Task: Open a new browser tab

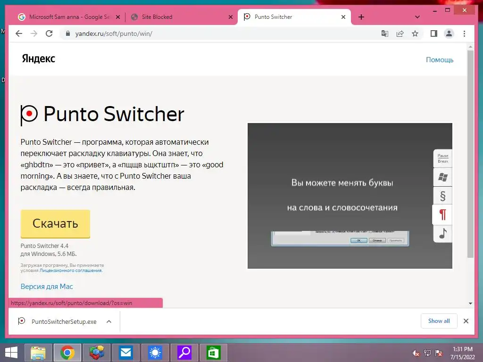Action: pos(361,17)
